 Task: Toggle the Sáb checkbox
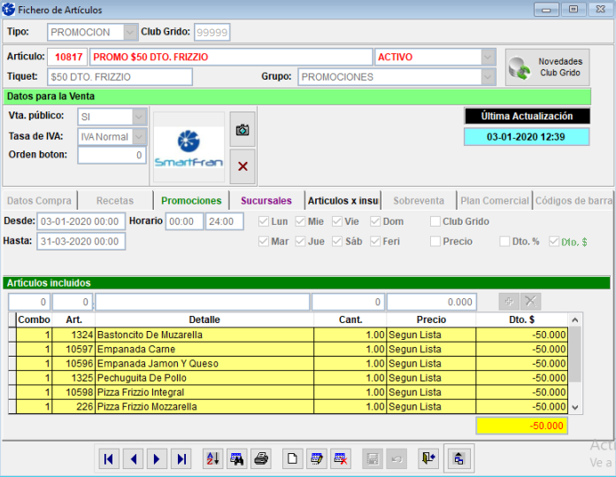tap(336, 242)
